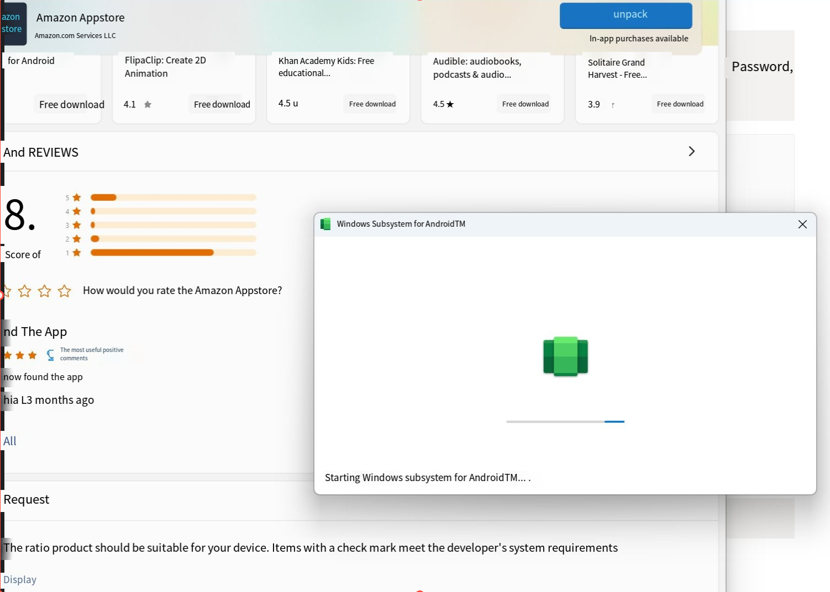
Task: Click the Audible: audiobooks, podcasts title
Action: pos(477,68)
